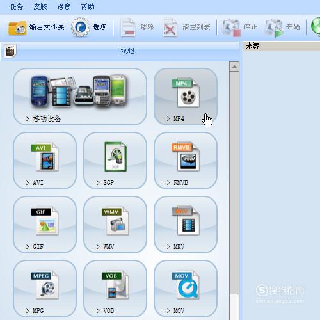The image size is (320, 320).
Task: Open the 输出文件夹 output folder icon
Action: coord(17,28)
